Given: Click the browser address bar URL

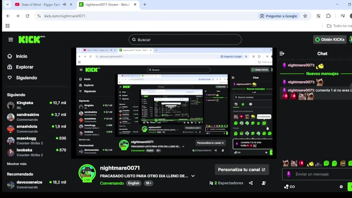Looking at the screenshot, I should click(x=65, y=16).
